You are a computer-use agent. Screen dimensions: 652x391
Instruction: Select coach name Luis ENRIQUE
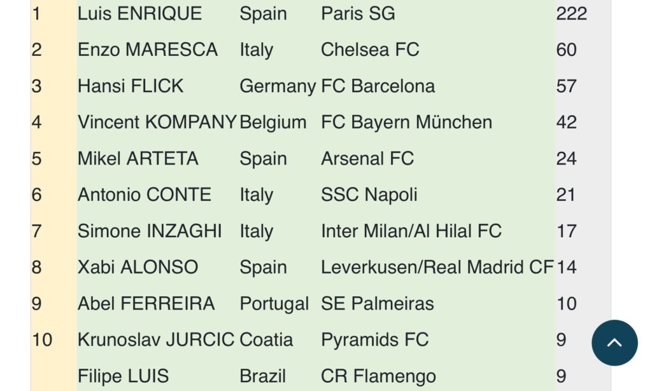139,13
